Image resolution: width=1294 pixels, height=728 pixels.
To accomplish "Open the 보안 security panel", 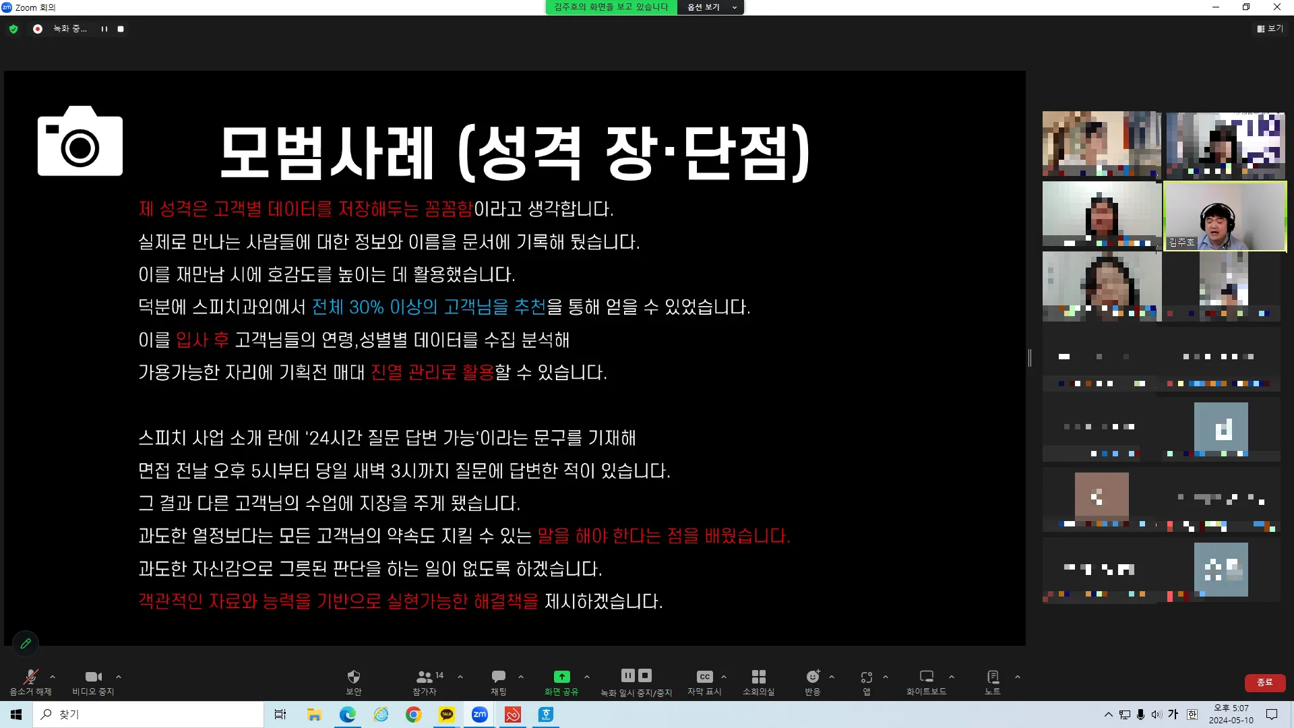I will (353, 681).
